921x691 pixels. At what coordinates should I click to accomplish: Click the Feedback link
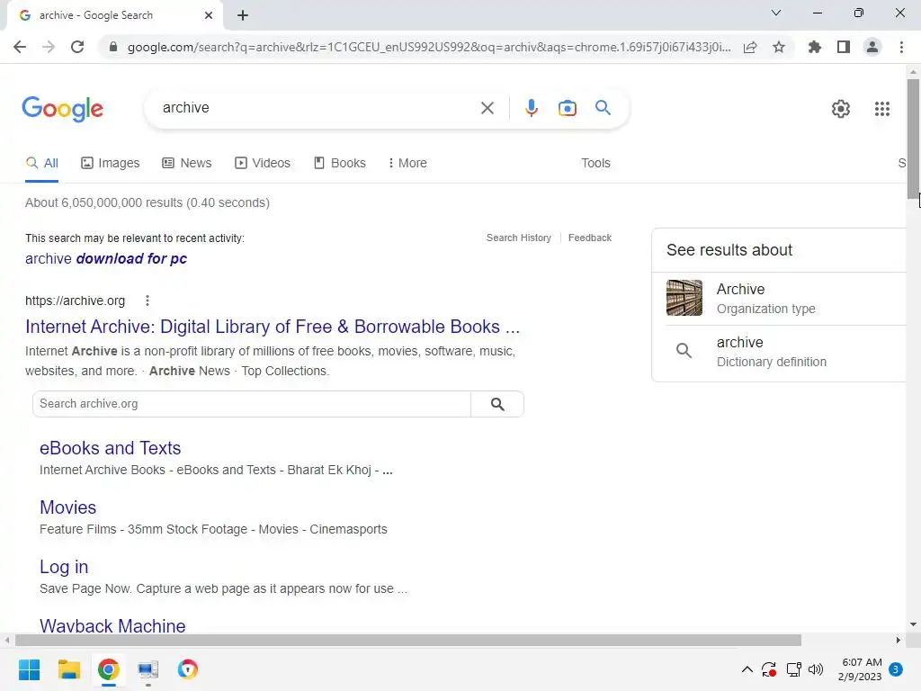tap(590, 238)
